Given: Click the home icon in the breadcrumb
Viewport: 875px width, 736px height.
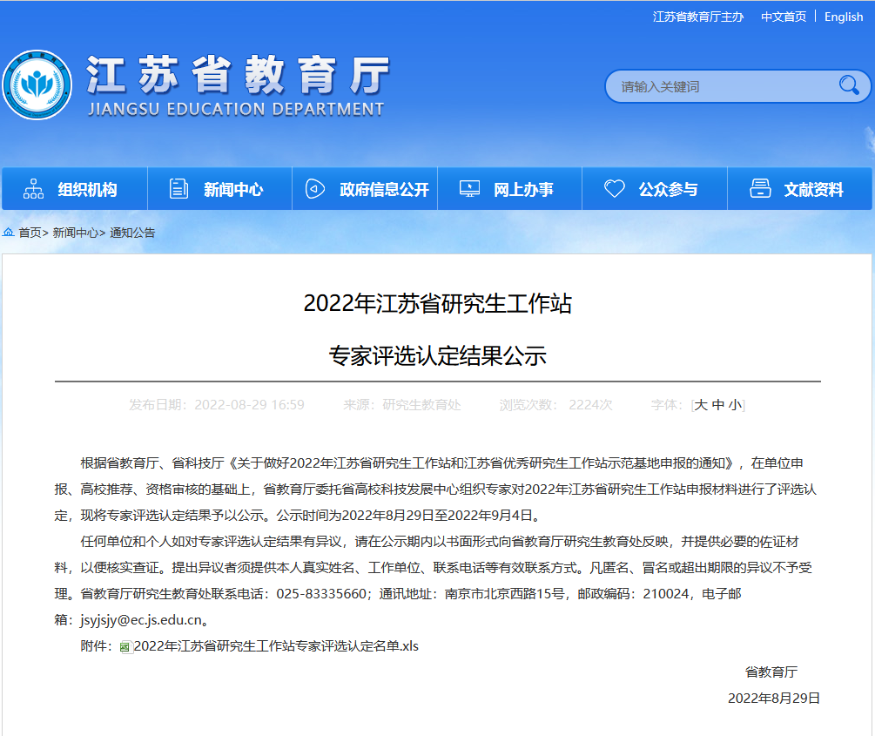Looking at the screenshot, I should coord(9,233).
